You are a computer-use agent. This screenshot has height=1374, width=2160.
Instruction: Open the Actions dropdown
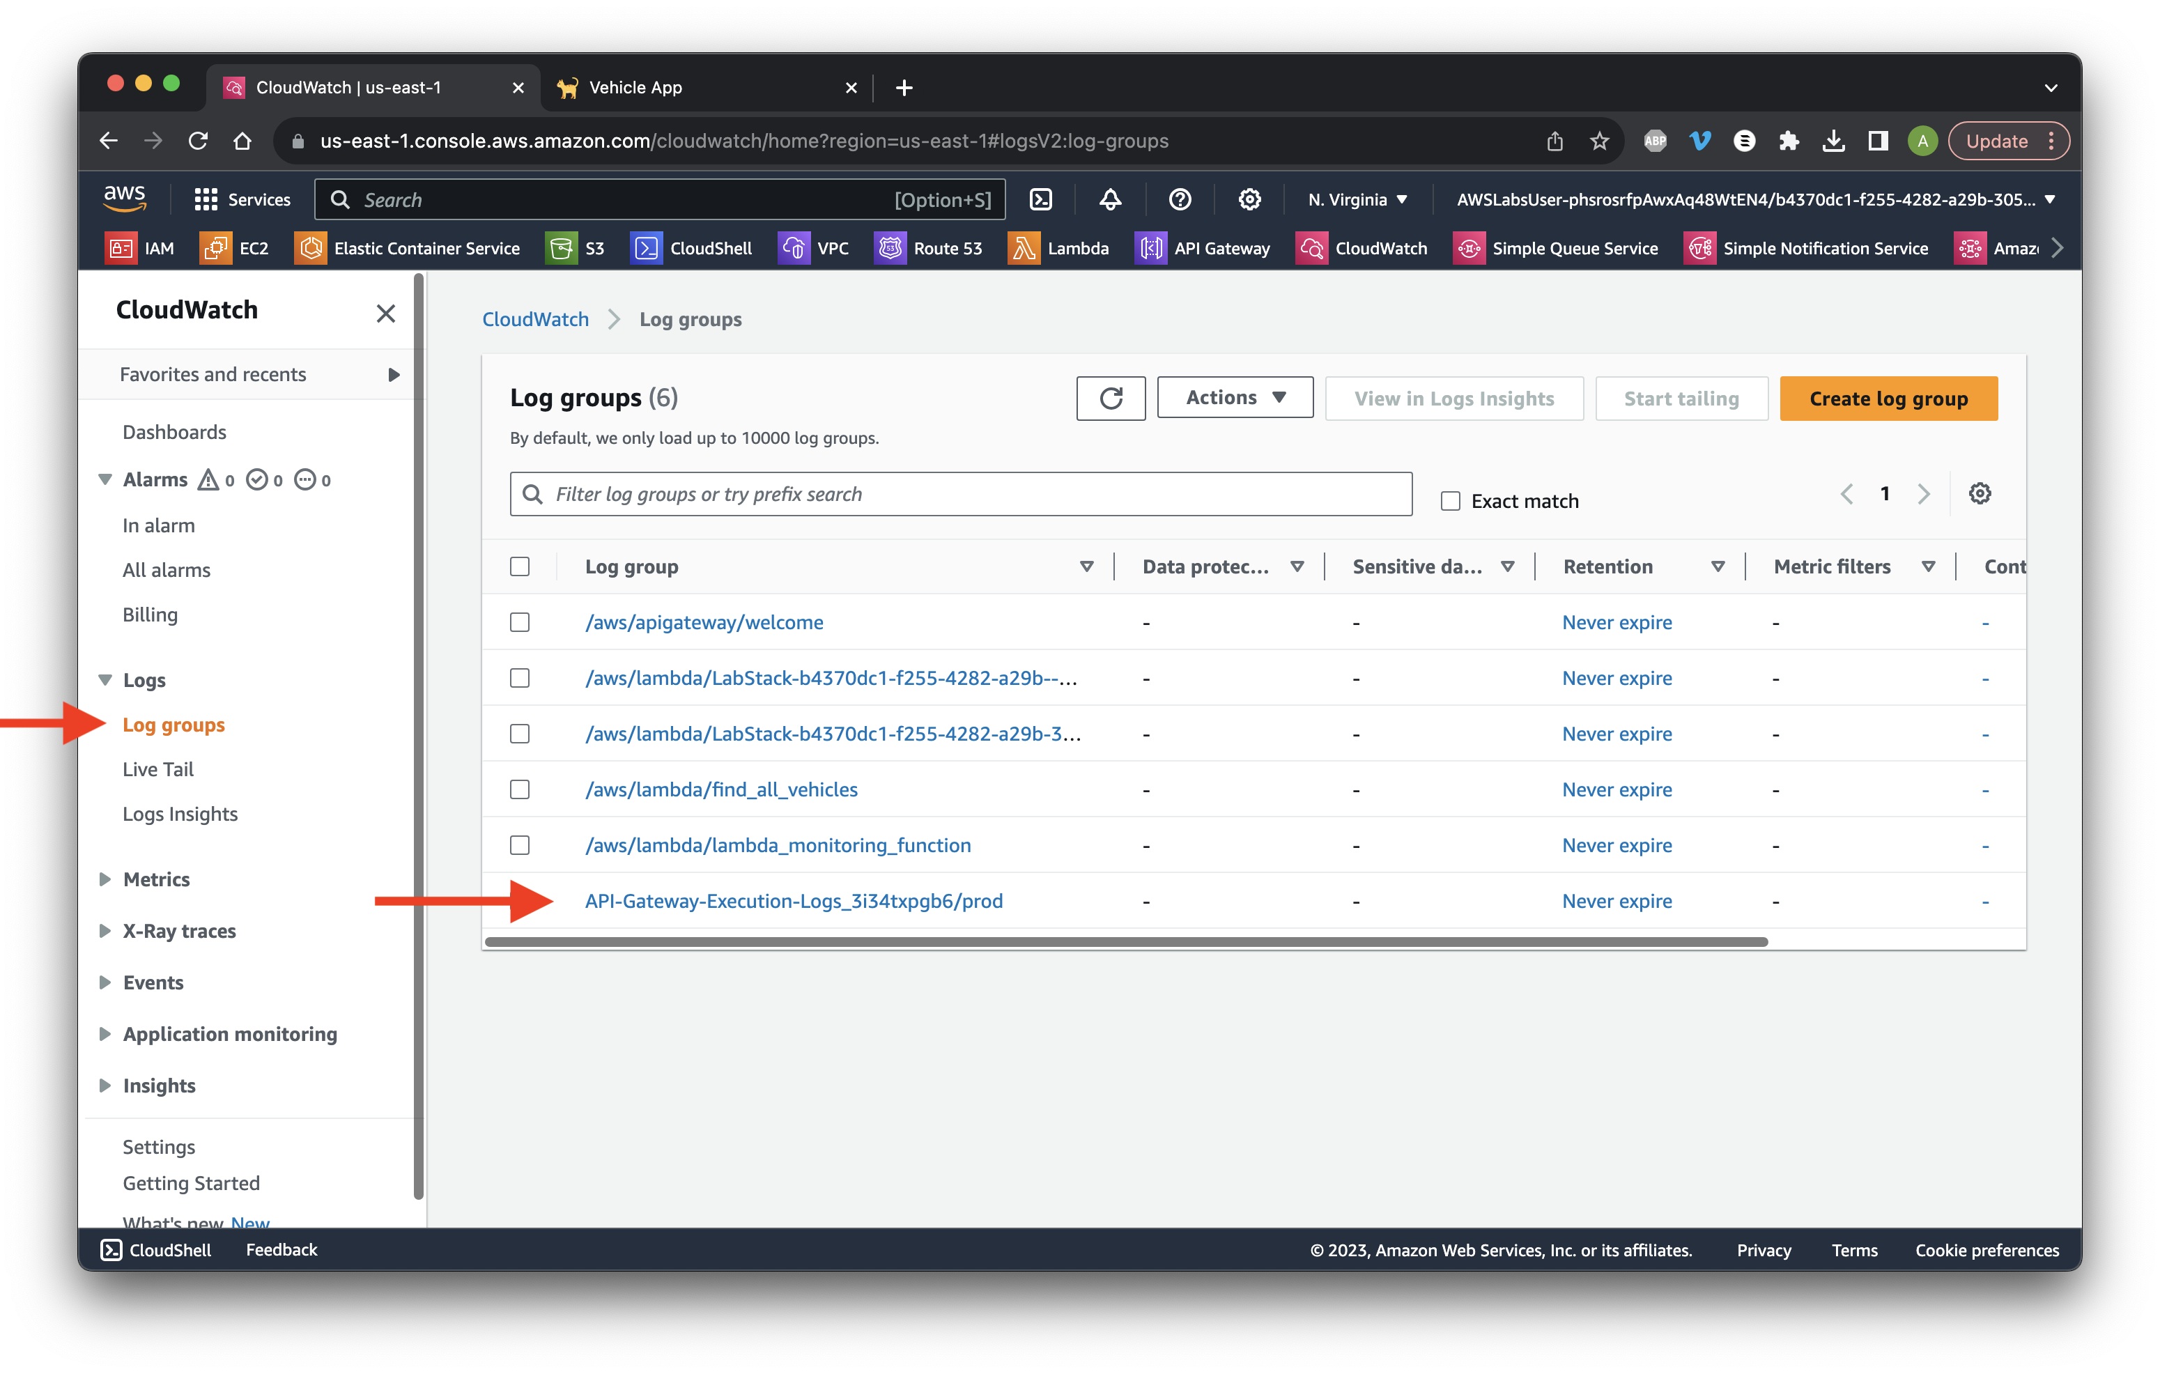click(x=1235, y=397)
